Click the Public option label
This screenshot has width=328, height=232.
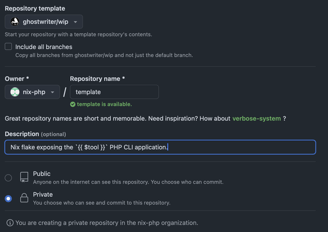(41, 174)
